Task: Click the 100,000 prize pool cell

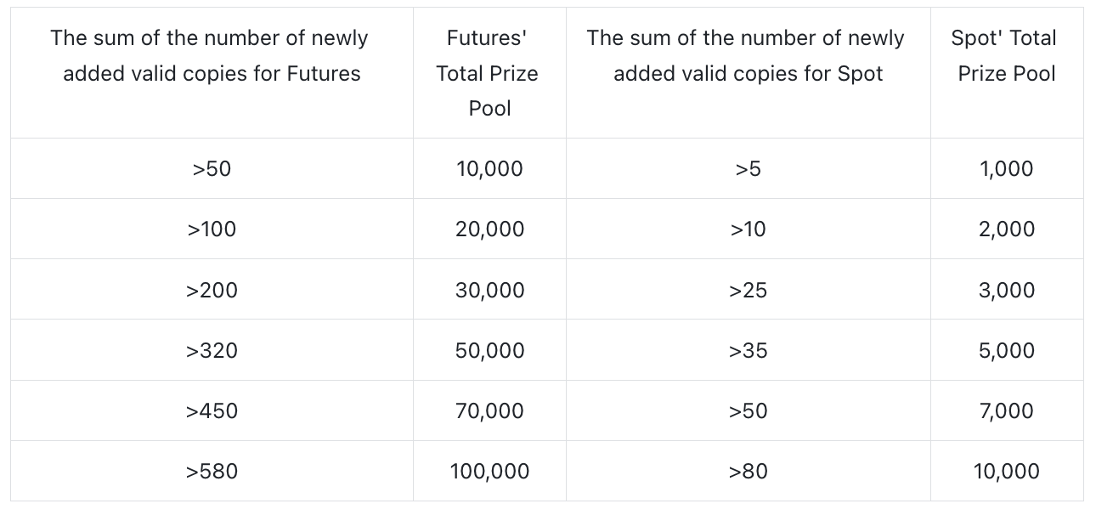Action: coord(489,471)
